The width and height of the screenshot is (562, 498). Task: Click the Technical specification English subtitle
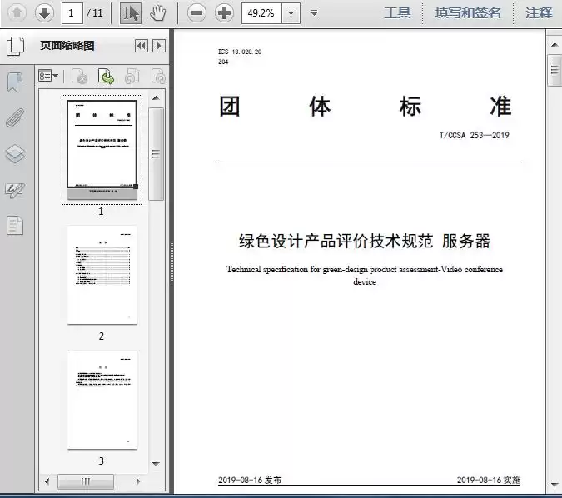click(365, 275)
